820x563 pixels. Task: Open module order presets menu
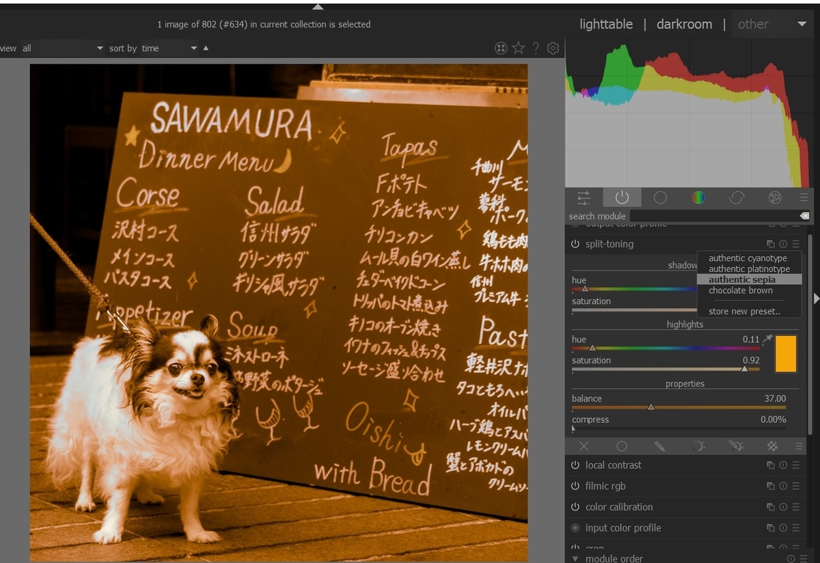[x=802, y=558]
